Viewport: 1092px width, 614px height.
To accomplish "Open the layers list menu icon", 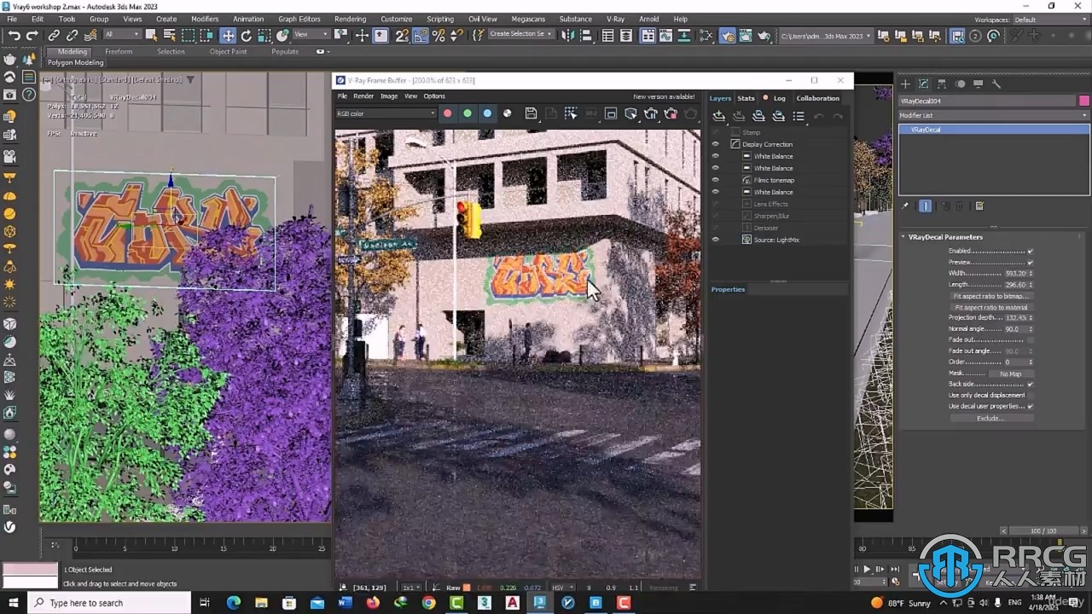I will pos(799,116).
